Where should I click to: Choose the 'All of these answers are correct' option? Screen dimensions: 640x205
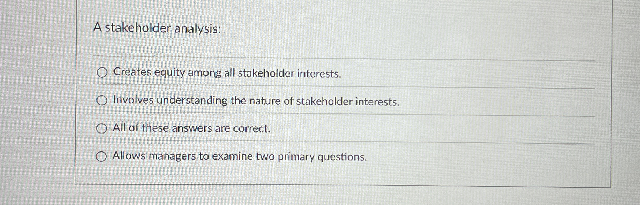click(102, 128)
